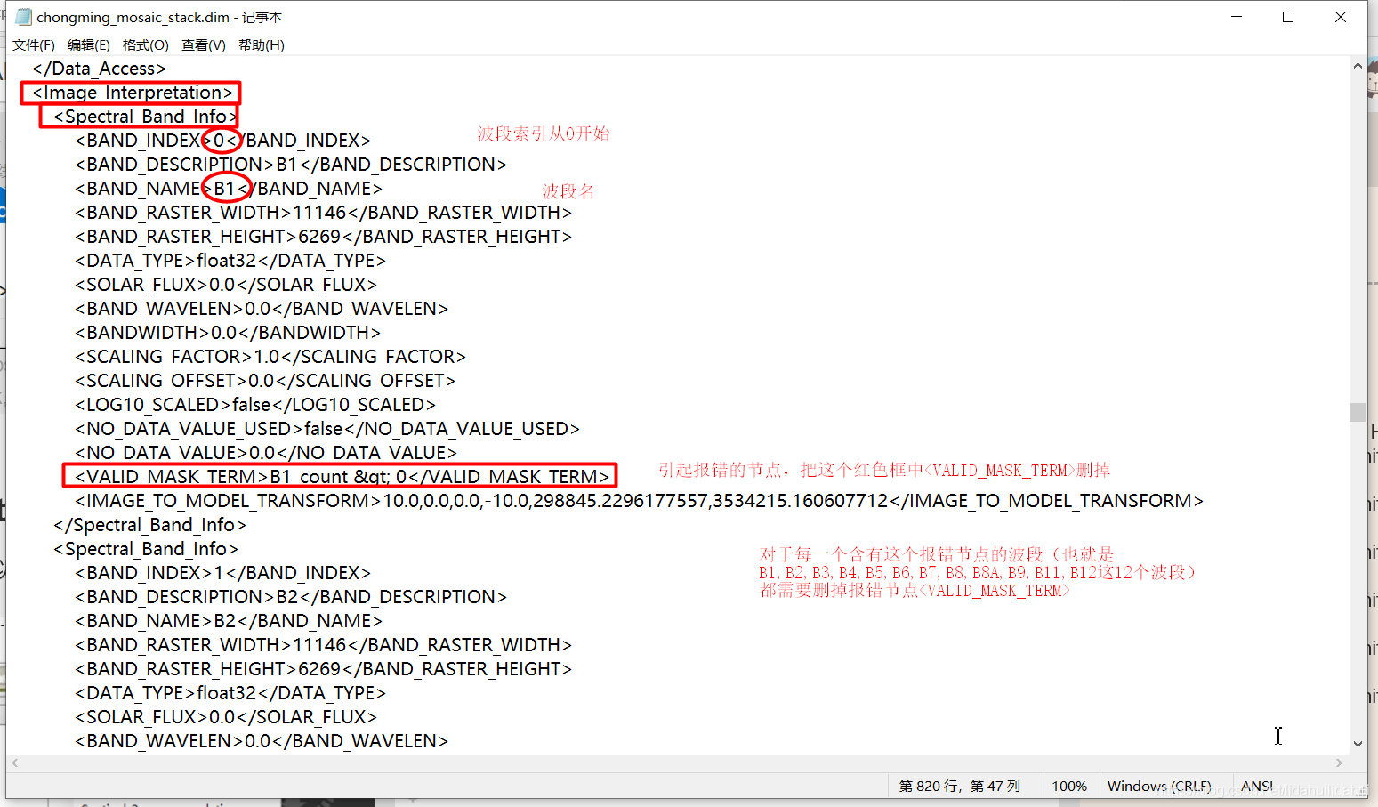Close the Notepad window

[x=1340, y=17]
